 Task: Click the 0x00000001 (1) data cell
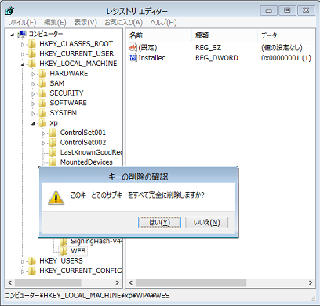point(286,58)
